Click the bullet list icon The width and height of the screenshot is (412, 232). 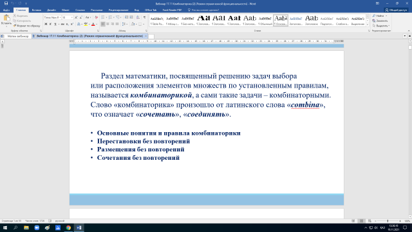(103, 17)
